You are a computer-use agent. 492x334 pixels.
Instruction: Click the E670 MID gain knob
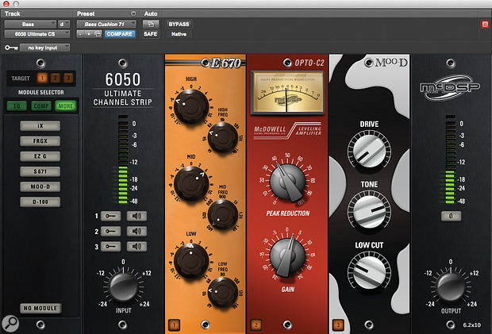pos(191,183)
